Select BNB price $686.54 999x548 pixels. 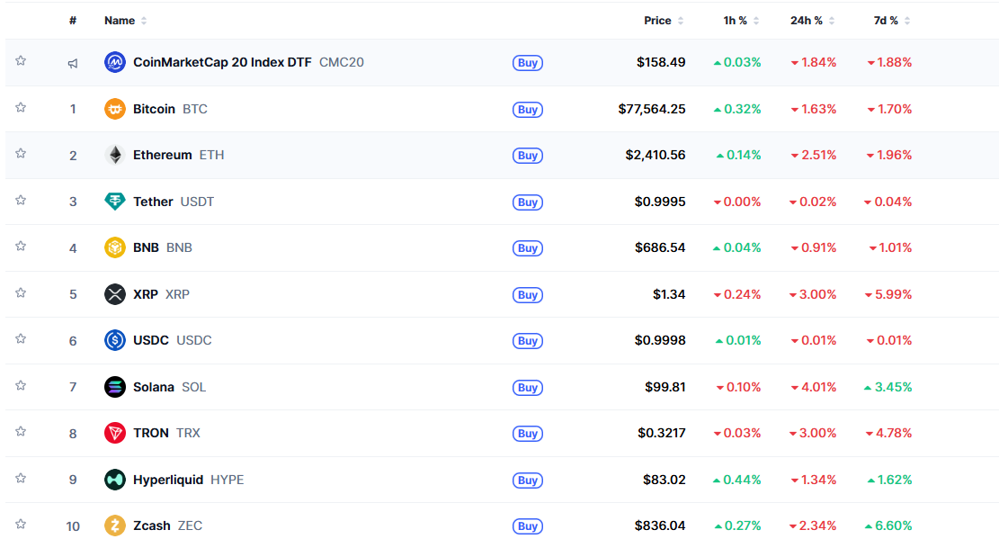[660, 247]
